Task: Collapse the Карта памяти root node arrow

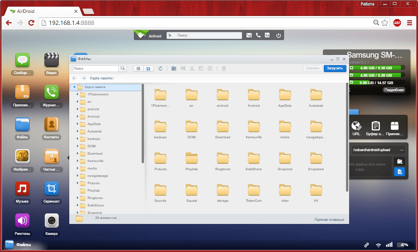Action: tap(74, 87)
